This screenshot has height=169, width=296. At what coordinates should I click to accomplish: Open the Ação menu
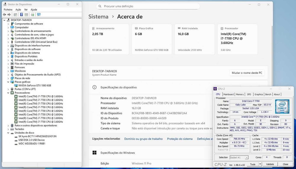pos(18,10)
